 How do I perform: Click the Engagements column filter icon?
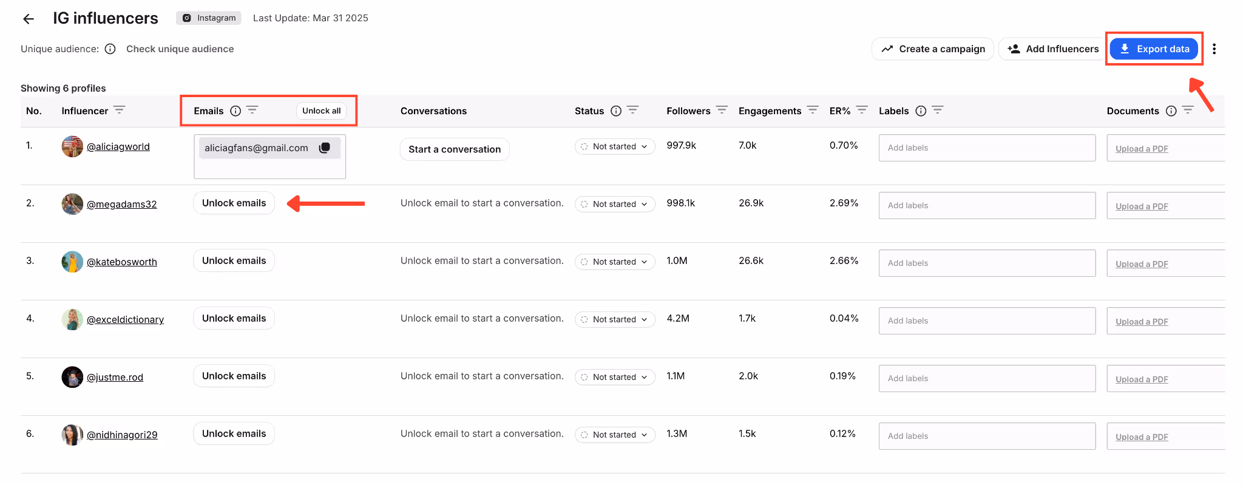813,110
